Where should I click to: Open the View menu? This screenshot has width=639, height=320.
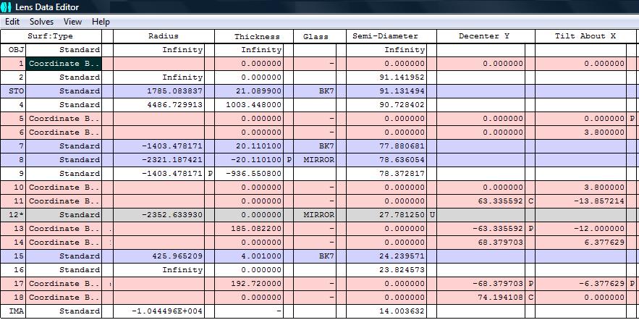tap(72, 22)
